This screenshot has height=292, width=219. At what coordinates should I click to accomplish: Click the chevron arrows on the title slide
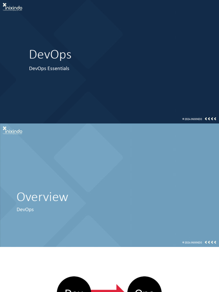[x=210, y=119]
